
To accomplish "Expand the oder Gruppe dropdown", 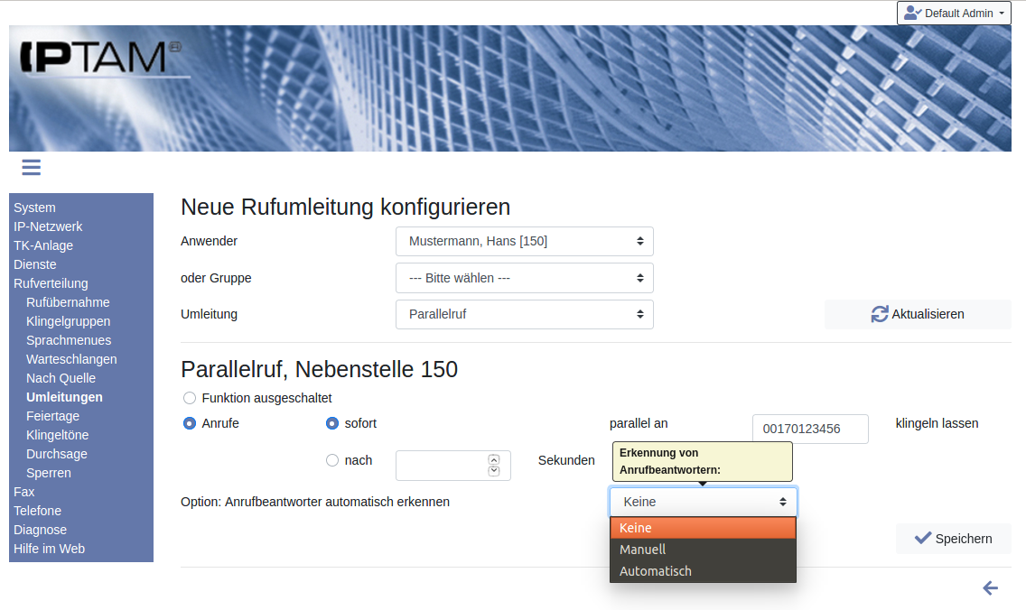I will click(x=524, y=278).
